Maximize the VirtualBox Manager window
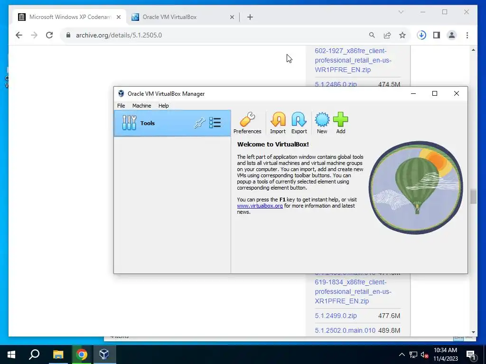 point(435,93)
